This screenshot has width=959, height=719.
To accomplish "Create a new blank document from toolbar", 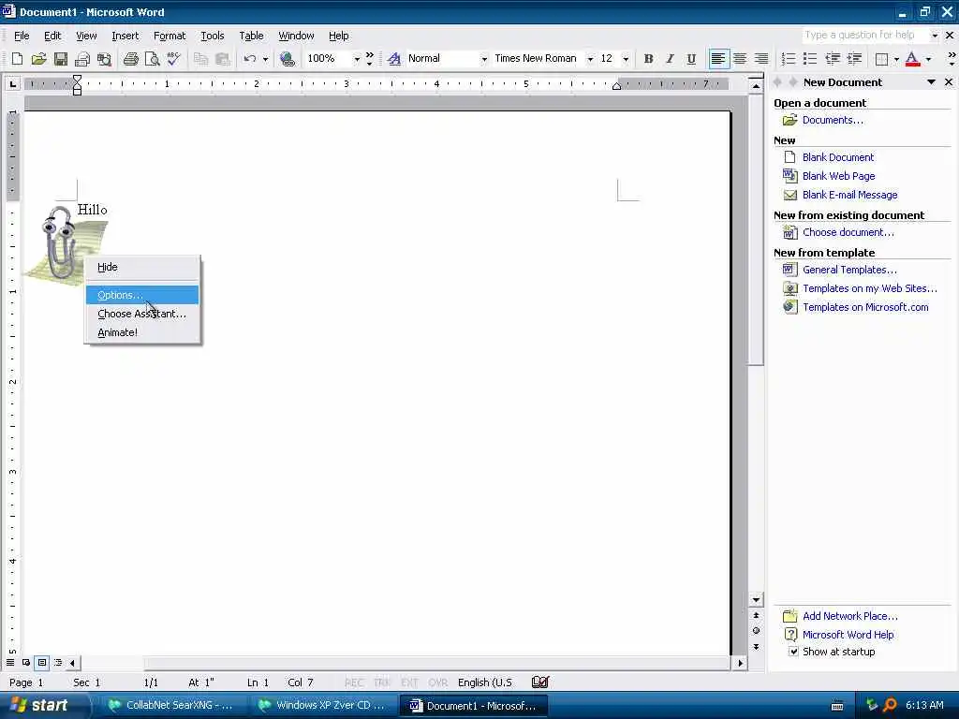I will pyautogui.click(x=17, y=59).
